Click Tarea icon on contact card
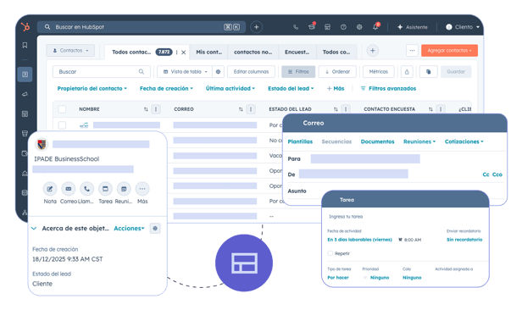 pyautogui.click(x=105, y=189)
